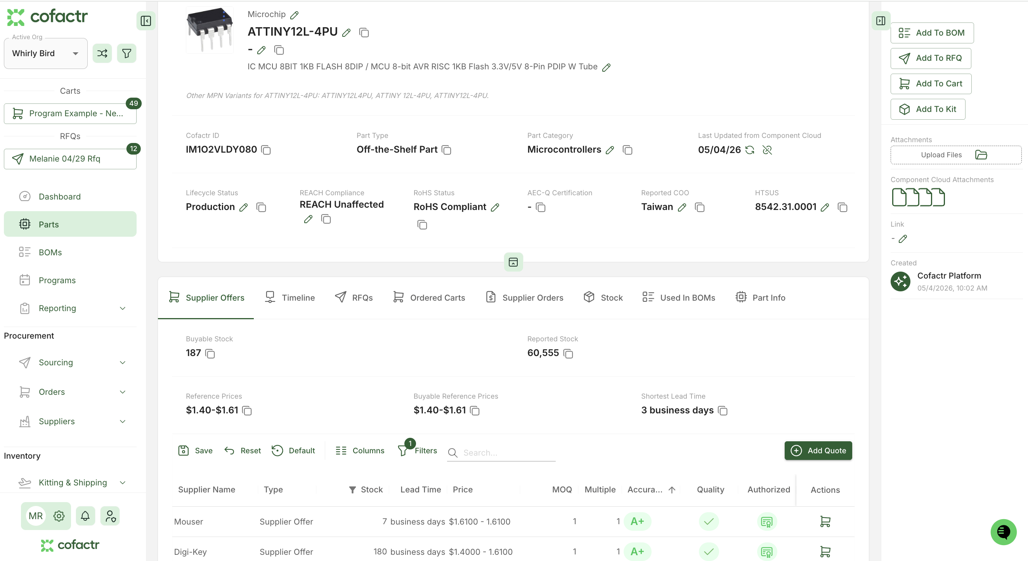Click the supplier offers search field
Screen dimensions: 1028x561
click(501, 453)
